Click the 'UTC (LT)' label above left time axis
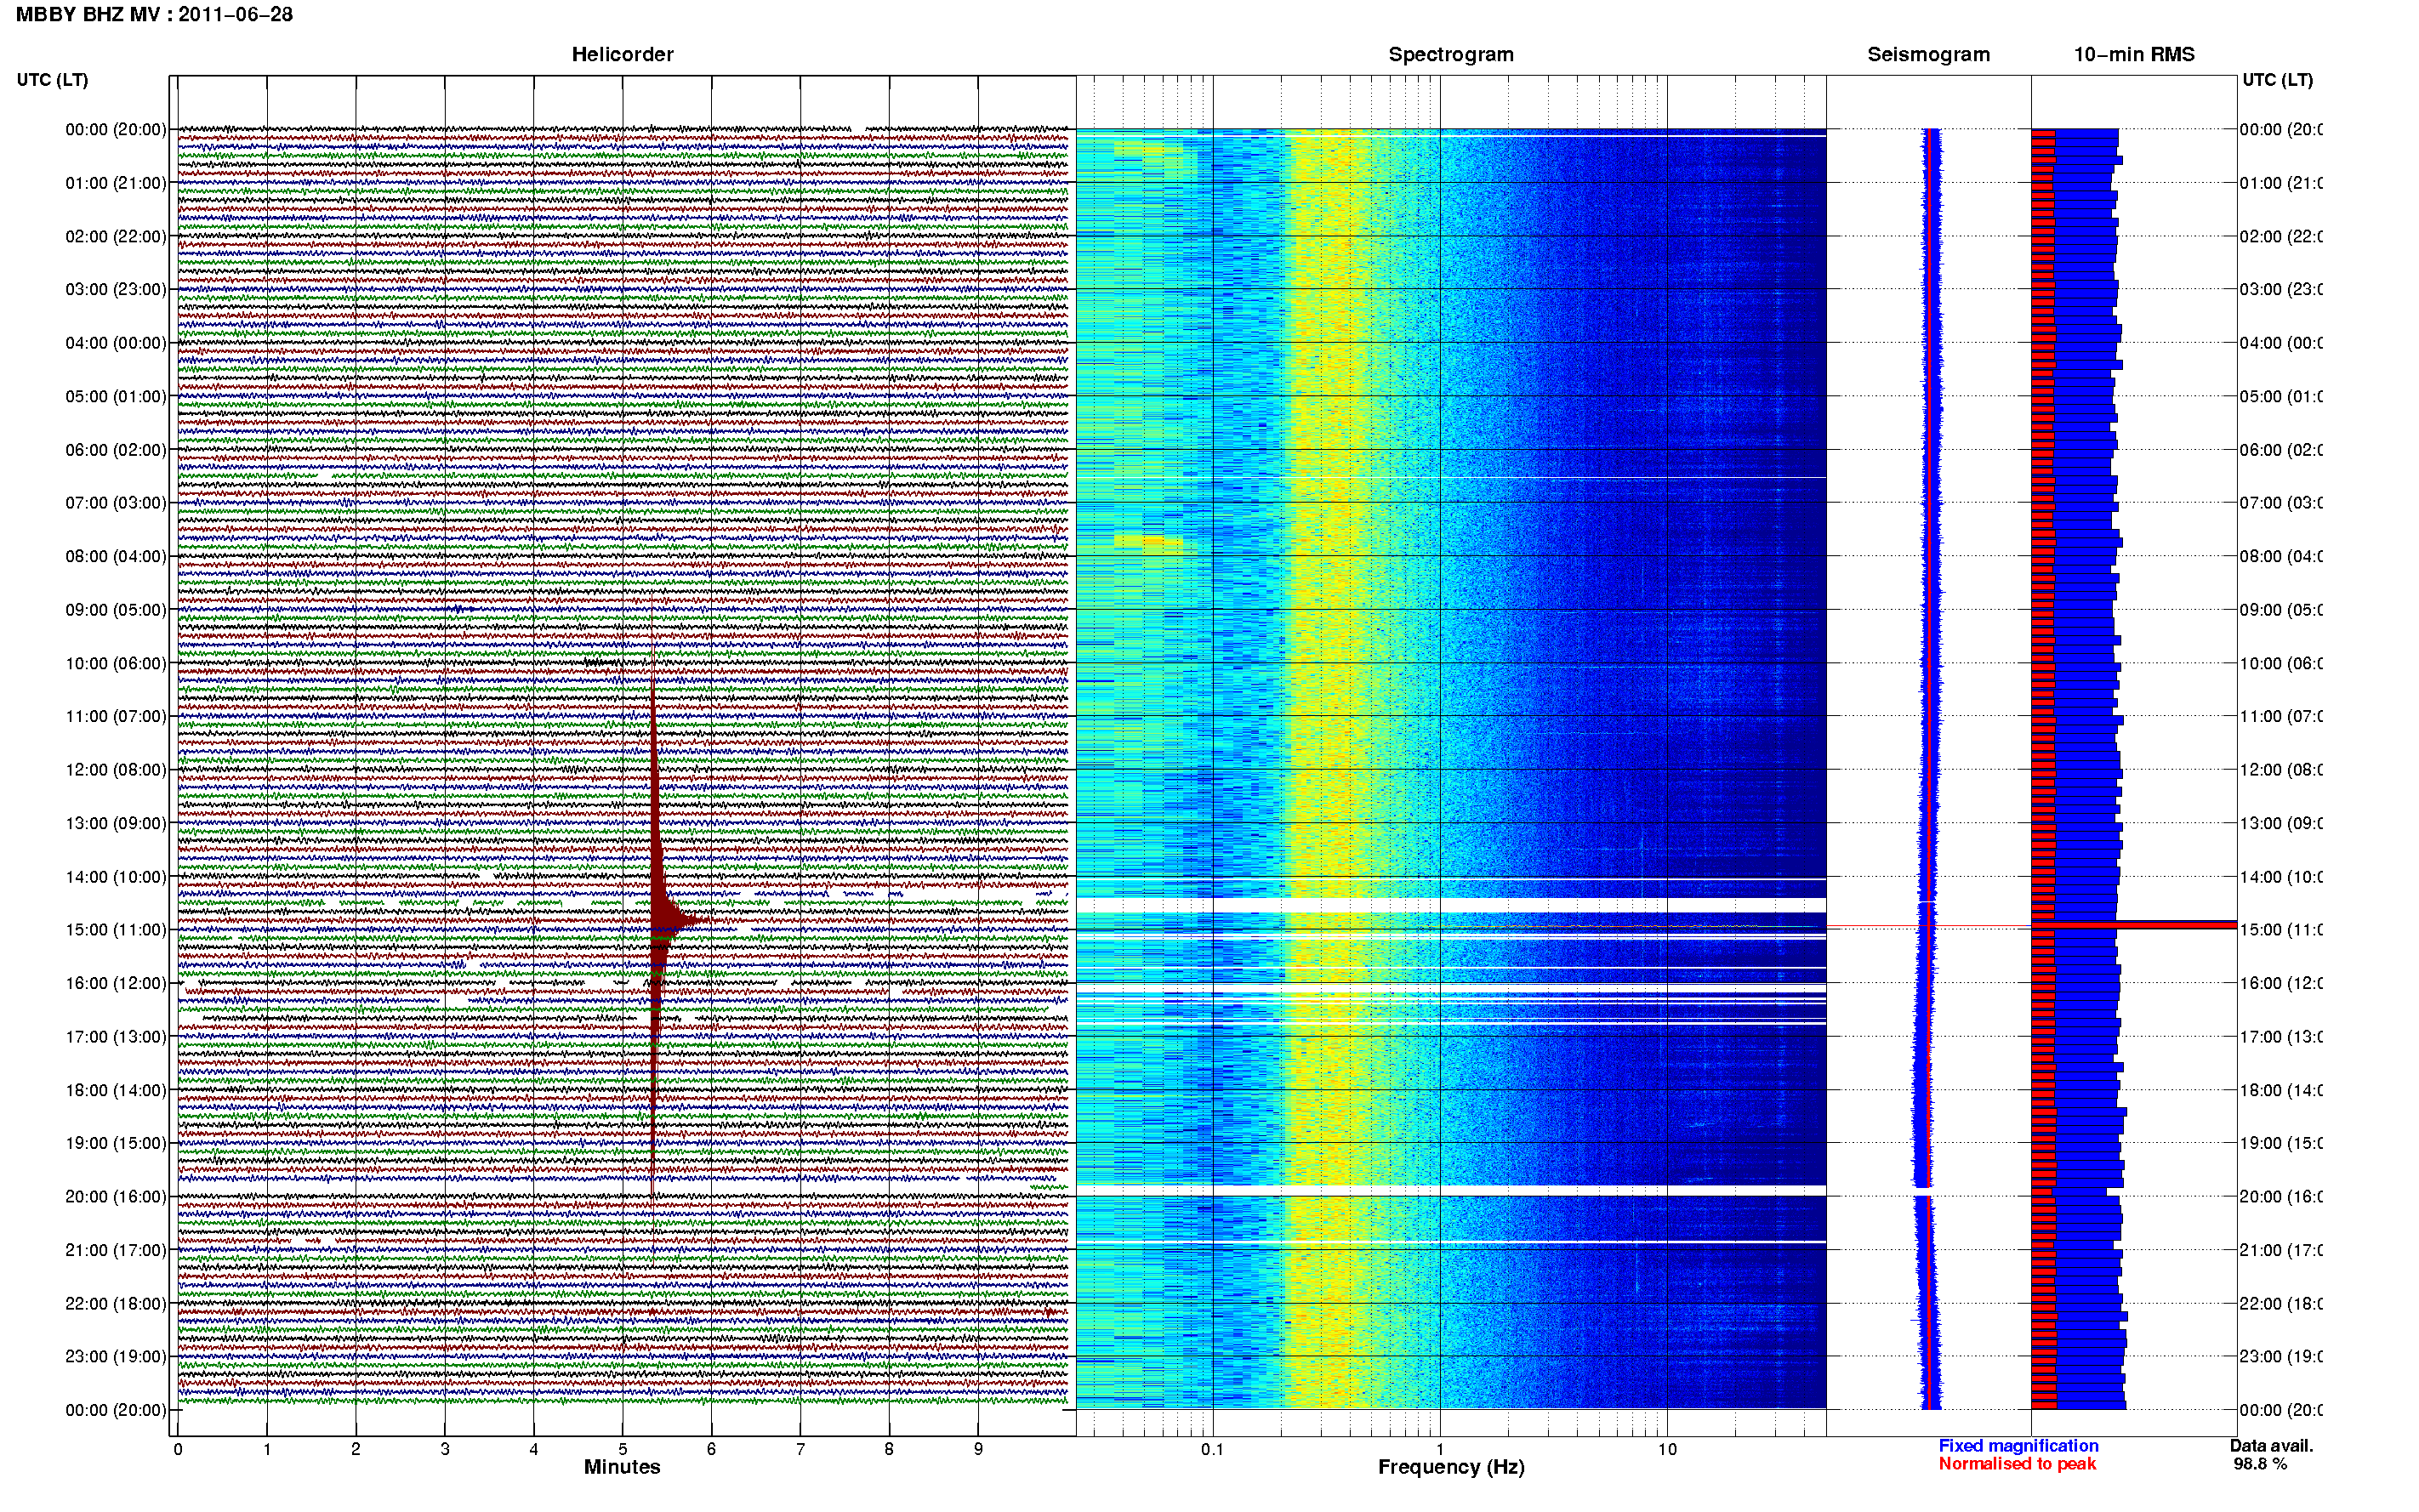The image size is (2419, 1512). click(52, 80)
